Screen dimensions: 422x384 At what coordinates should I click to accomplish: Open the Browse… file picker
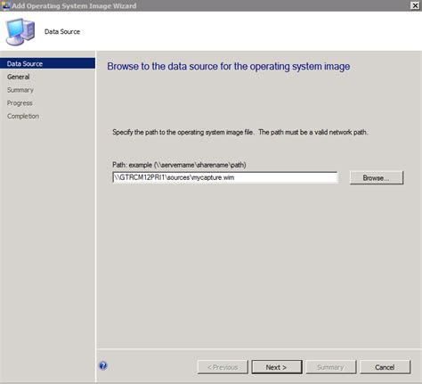coord(377,177)
